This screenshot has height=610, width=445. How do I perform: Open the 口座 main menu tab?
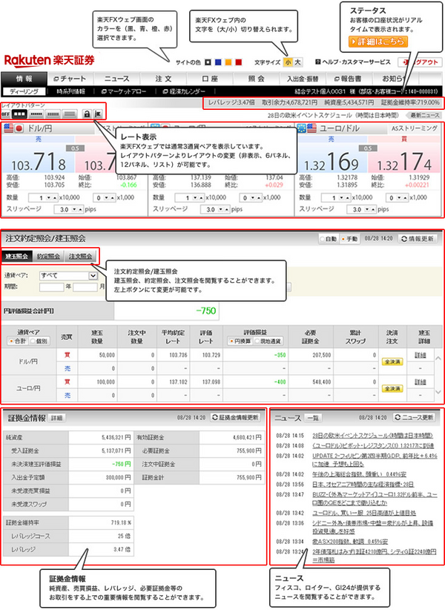click(210, 79)
